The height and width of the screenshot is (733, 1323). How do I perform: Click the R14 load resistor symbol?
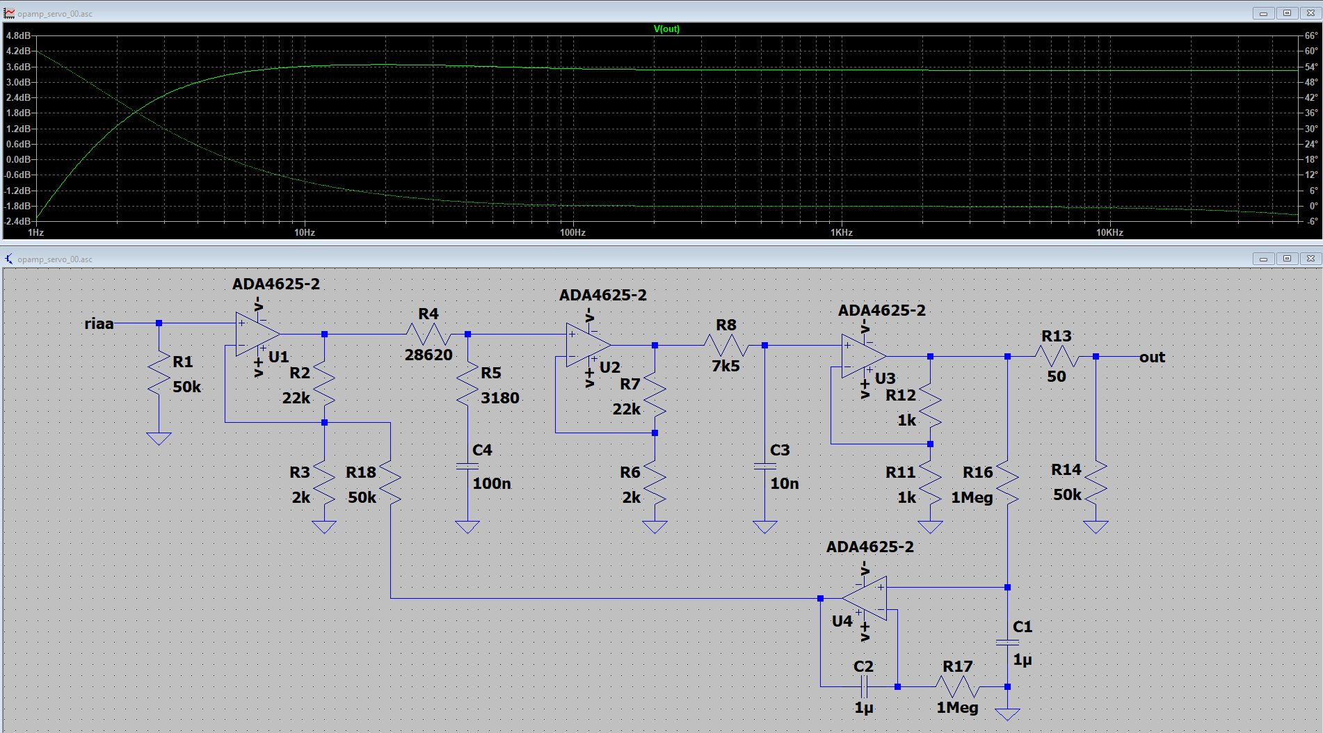1096,482
